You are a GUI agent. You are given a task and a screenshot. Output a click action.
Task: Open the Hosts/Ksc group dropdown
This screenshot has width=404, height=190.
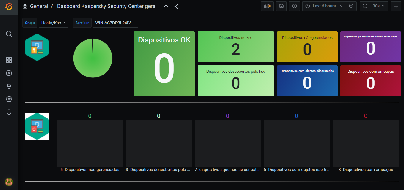54,23
